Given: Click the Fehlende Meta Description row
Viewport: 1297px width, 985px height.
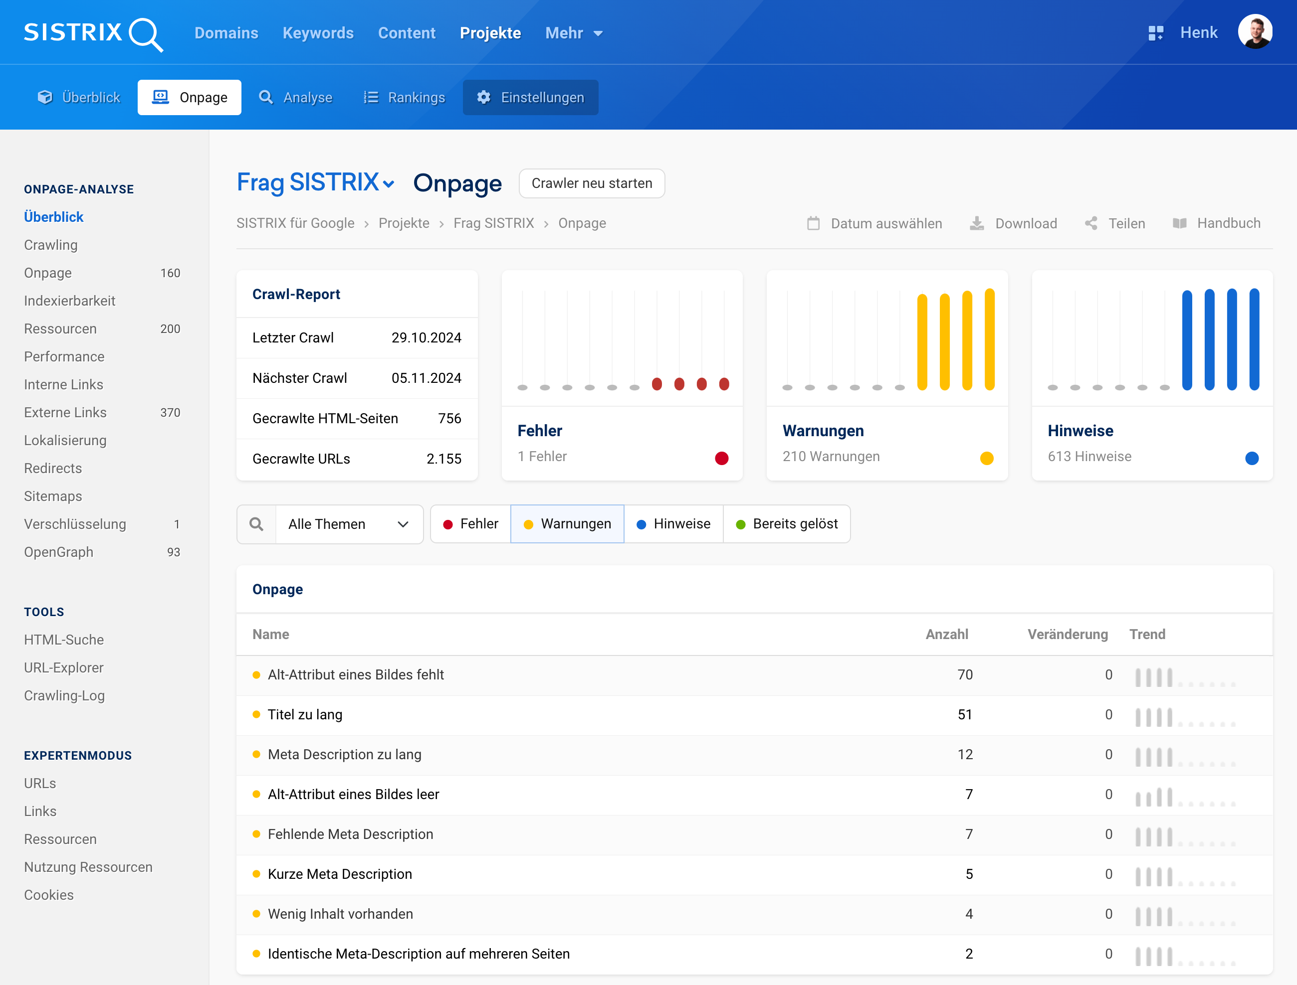Looking at the screenshot, I should tap(754, 835).
